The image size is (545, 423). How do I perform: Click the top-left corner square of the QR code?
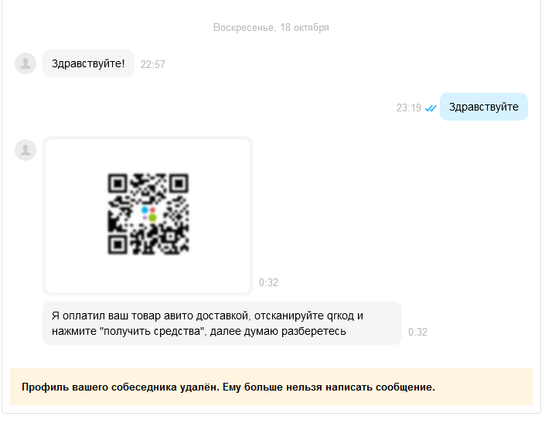pos(118,183)
